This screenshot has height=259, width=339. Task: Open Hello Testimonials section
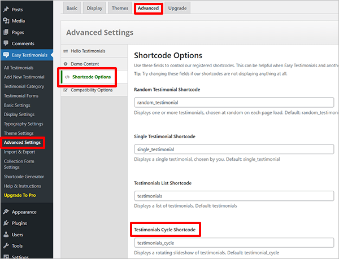coord(94,51)
